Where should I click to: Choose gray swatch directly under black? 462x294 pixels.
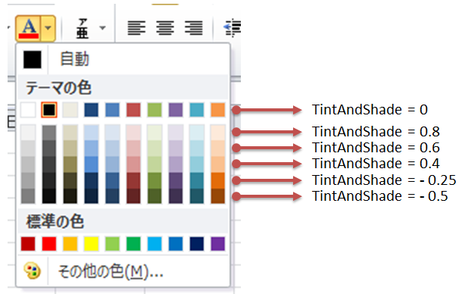coord(49,133)
